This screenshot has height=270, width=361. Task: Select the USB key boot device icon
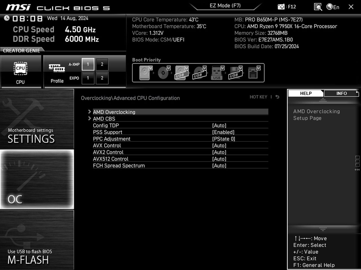coord(218,73)
